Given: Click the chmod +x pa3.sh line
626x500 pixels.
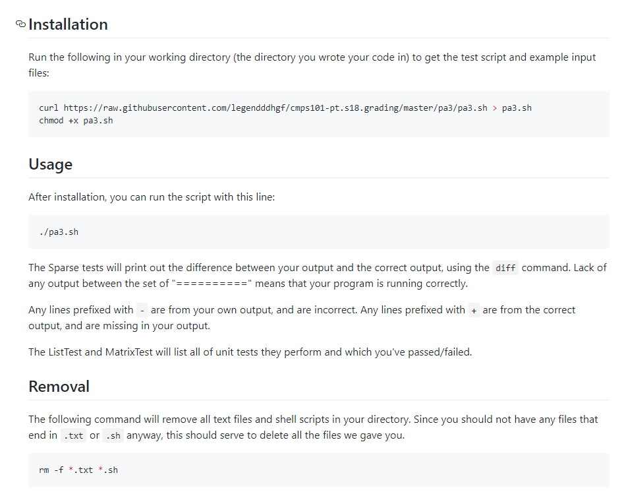Looking at the screenshot, I should (76, 120).
